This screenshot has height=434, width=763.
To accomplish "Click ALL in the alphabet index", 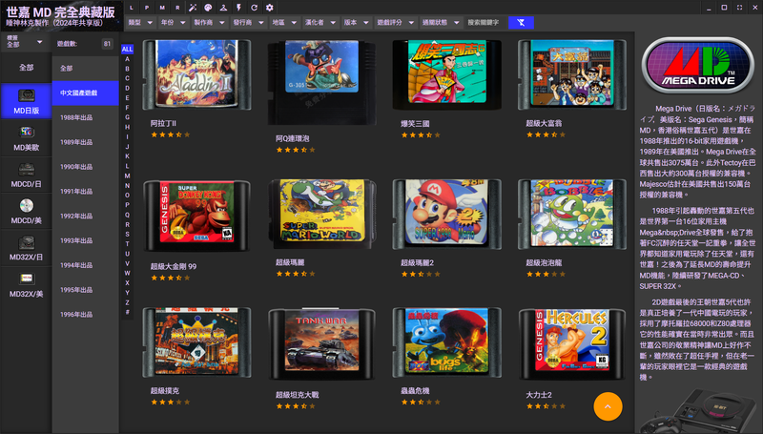I will [127, 50].
